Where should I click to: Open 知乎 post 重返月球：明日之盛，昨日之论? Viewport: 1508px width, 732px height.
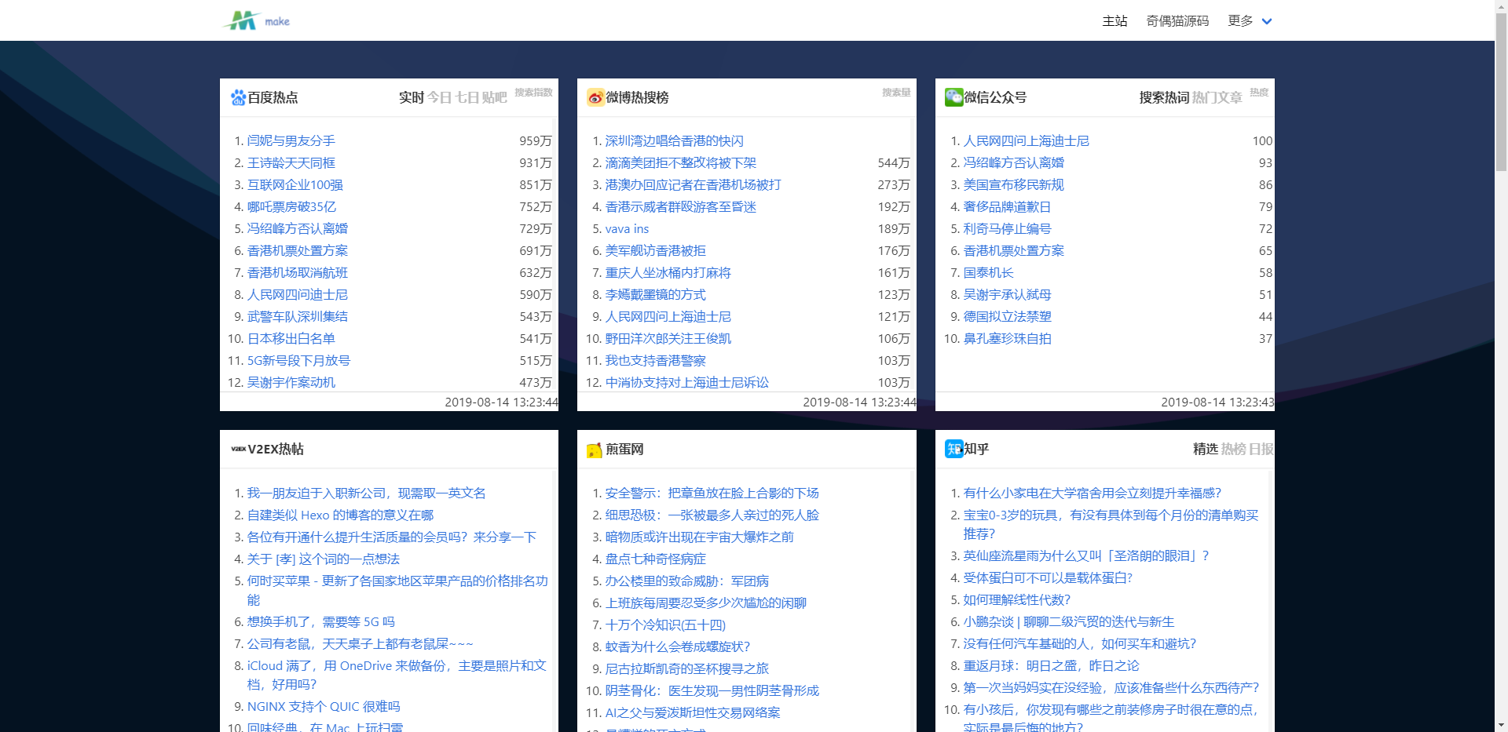(x=1052, y=665)
